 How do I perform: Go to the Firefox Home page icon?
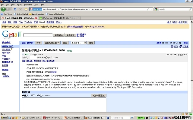pyautogui.click(x=26, y=9)
